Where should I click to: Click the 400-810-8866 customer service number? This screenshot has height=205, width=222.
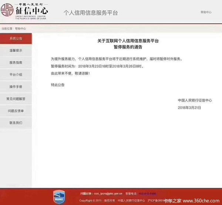[x=147, y=193]
